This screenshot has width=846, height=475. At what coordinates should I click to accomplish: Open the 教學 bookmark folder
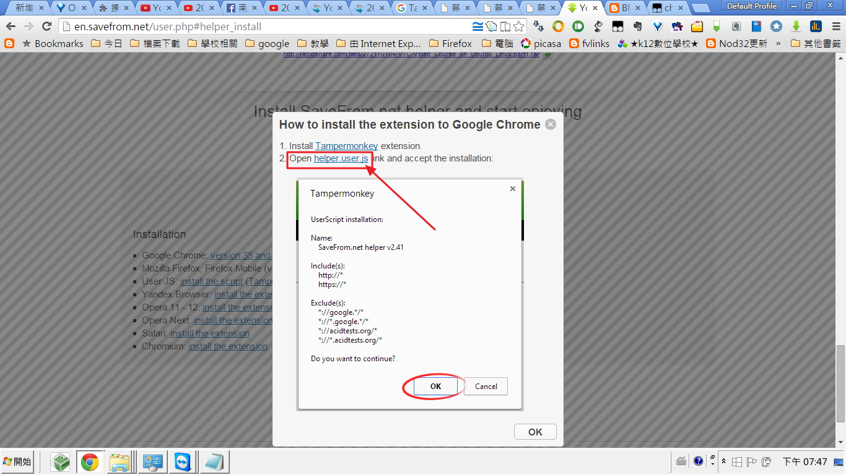[313, 43]
